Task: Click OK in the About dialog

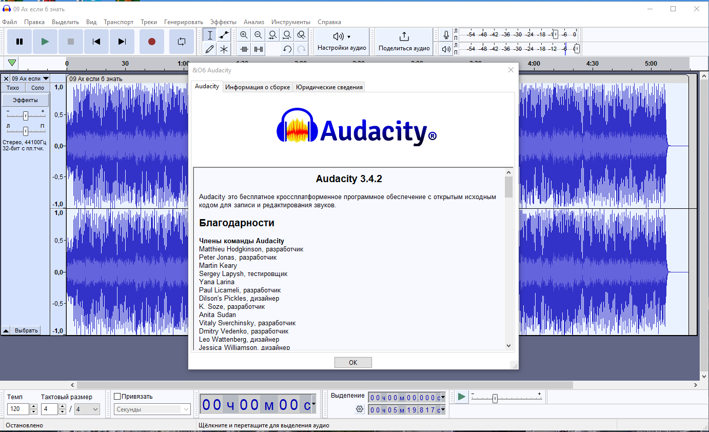Action: (x=353, y=362)
